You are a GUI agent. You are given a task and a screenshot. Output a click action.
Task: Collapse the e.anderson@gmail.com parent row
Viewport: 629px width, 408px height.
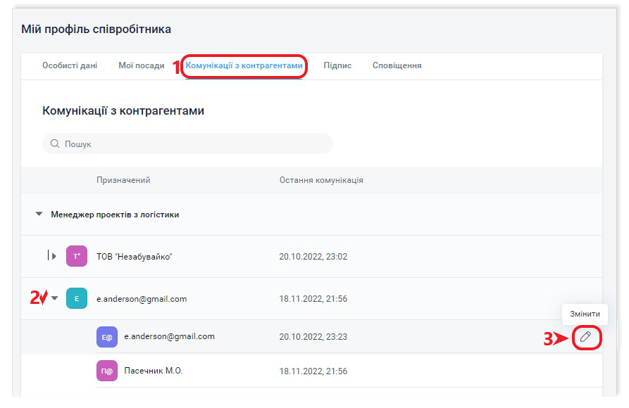tap(55, 299)
